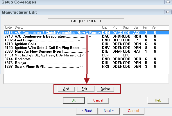Image resolution: width=172 pixels, height=116 pixels.
Task: Select the 4876 Relays row
Action: pyautogui.click(x=87, y=63)
